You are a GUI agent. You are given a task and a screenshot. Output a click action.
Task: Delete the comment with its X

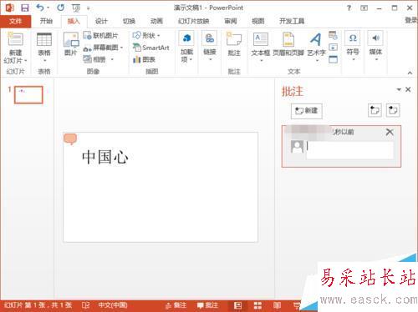[x=390, y=132]
